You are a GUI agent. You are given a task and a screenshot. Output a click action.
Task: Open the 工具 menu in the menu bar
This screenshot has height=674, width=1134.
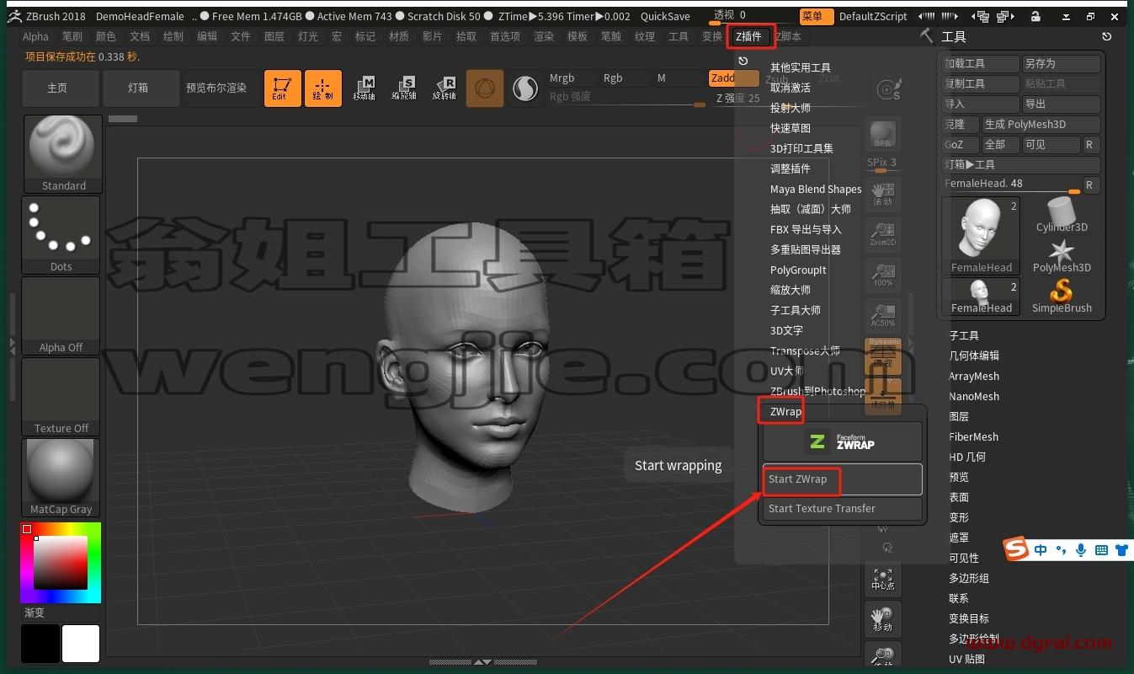(679, 36)
